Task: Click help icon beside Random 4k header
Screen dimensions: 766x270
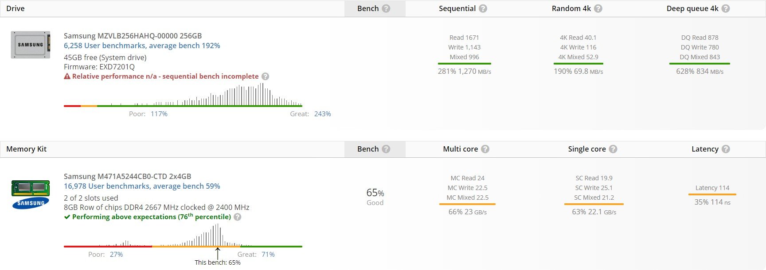Action: [598, 8]
